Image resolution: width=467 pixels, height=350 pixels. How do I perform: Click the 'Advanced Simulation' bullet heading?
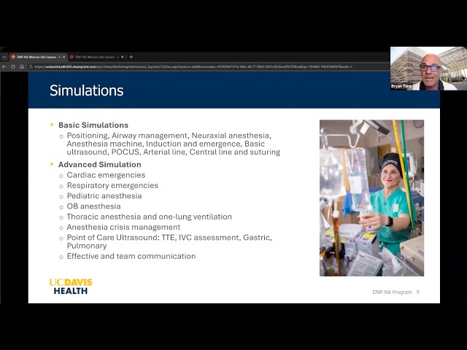click(100, 165)
